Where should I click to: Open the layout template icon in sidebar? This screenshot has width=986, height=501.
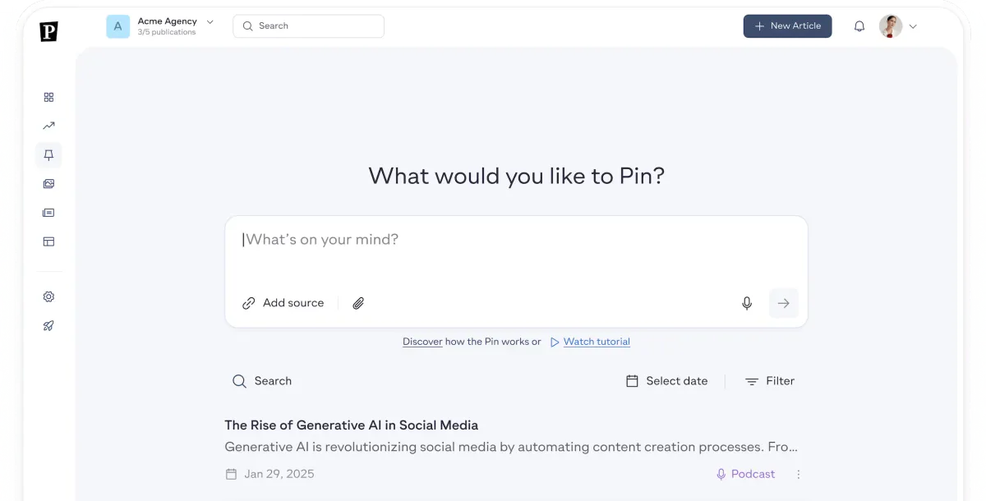coord(48,241)
